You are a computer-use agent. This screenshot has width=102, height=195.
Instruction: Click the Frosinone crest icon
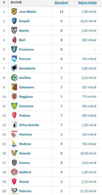[x=14, y=49]
